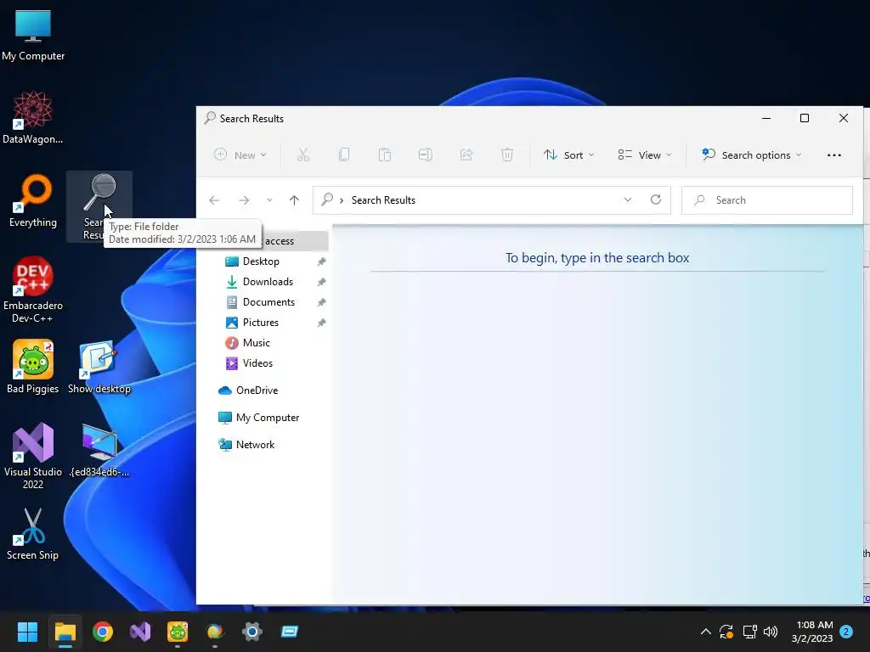870x652 pixels.
Task: Click the volume speaker tray icon
Action: point(770,632)
